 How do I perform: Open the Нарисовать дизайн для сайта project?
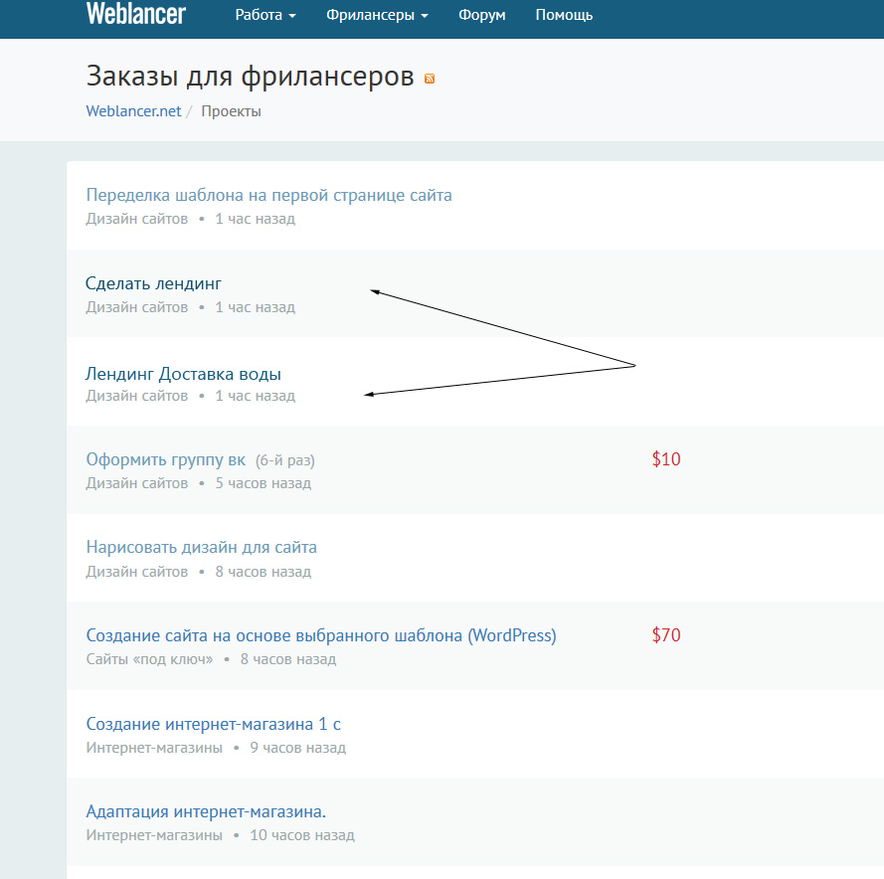201,548
